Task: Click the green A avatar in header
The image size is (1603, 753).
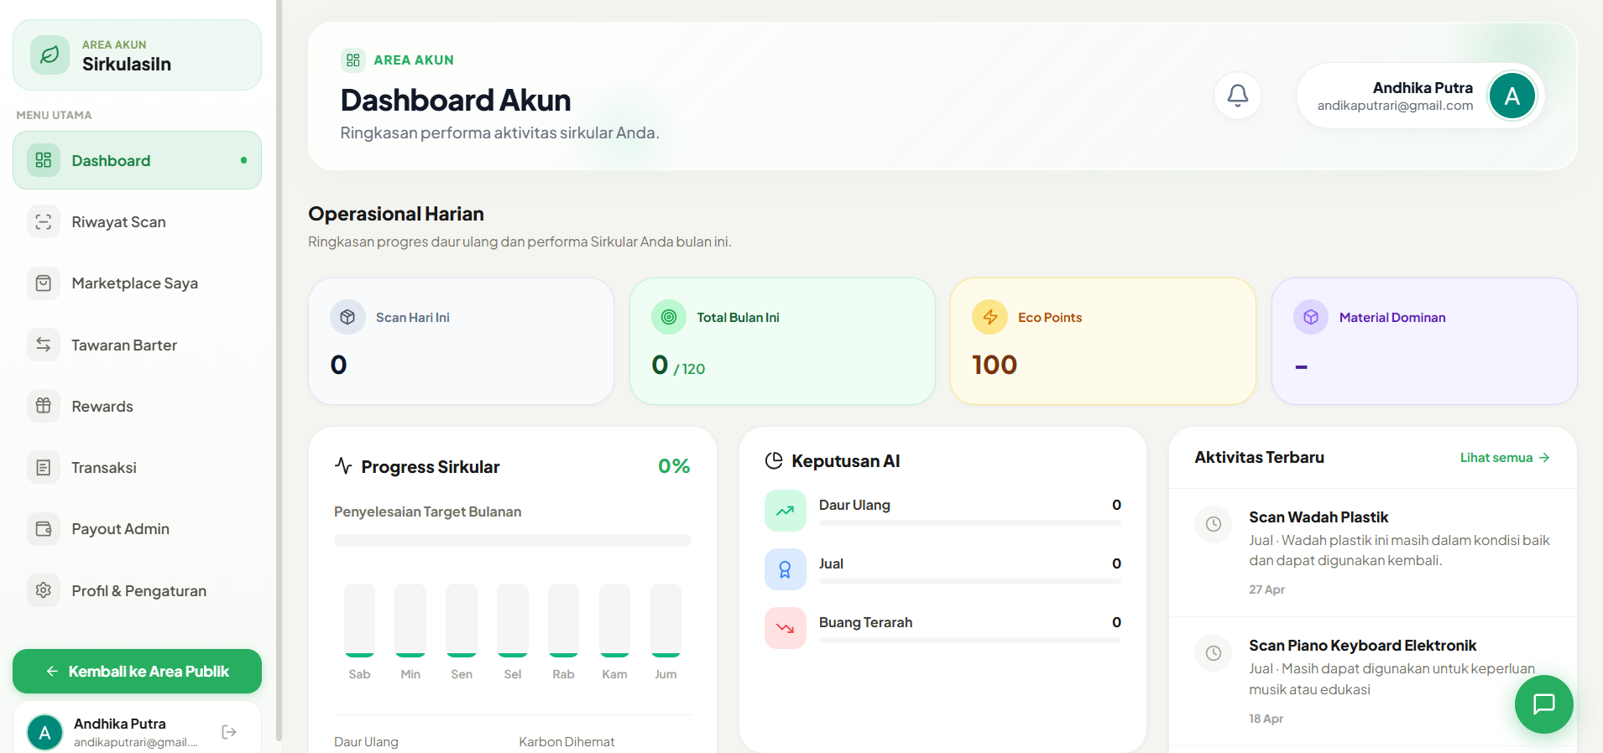Action: coord(1512,96)
